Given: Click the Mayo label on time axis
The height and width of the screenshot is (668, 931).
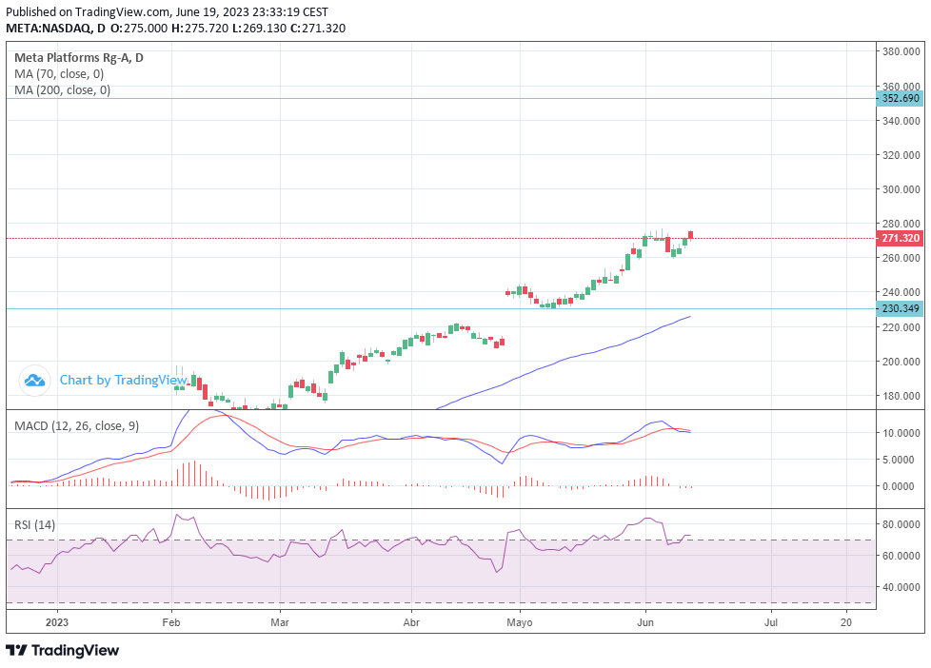Looking at the screenshot, I should (520, 622).
